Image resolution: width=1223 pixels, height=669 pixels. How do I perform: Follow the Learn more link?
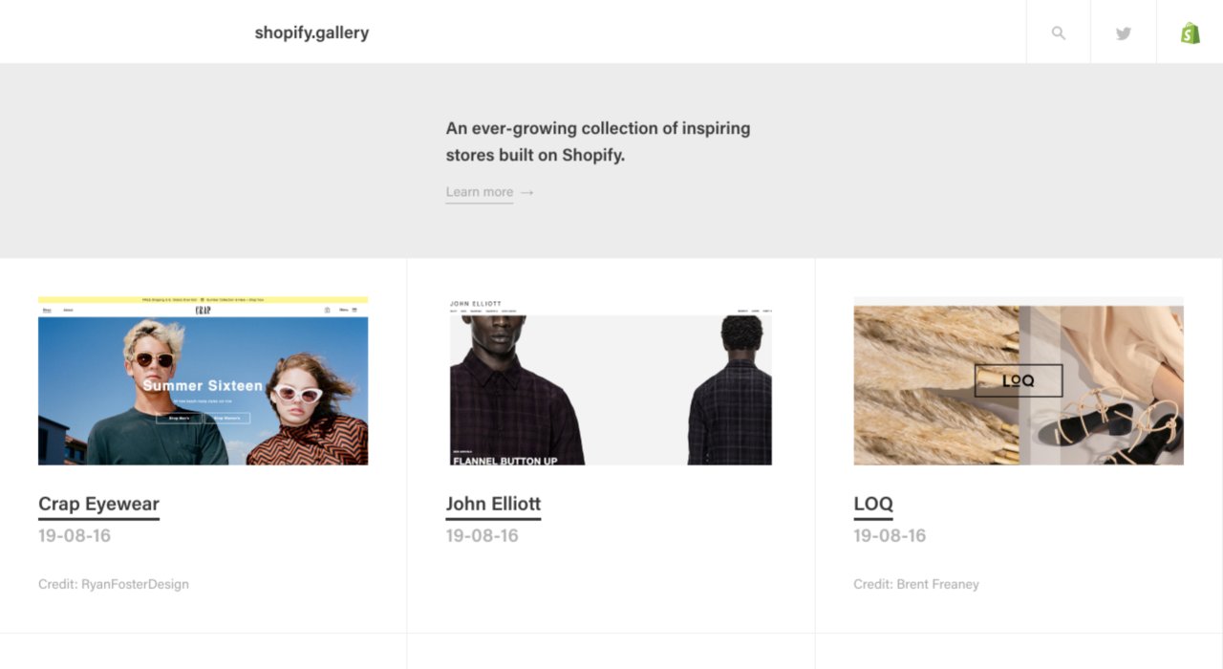pos(480,192)
